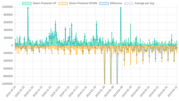Click the 0 y-axis value
Screen dimensions: 179x101
click(x=12, y=46)
